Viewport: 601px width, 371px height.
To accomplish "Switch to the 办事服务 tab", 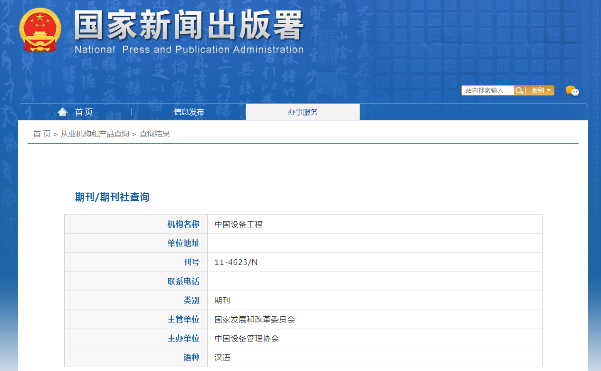I will pos(303,112).
